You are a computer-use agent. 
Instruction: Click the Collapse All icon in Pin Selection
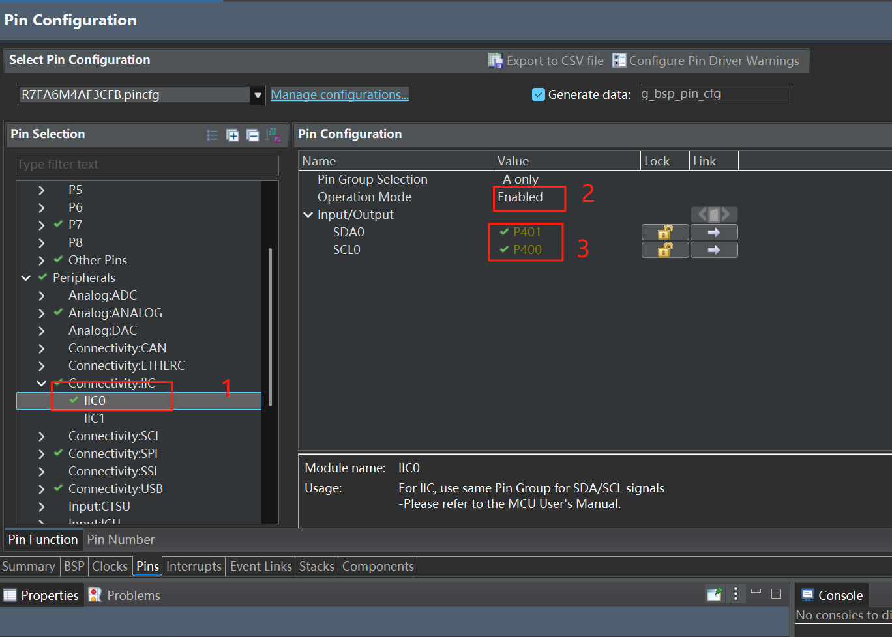click(x=252, y=135)
